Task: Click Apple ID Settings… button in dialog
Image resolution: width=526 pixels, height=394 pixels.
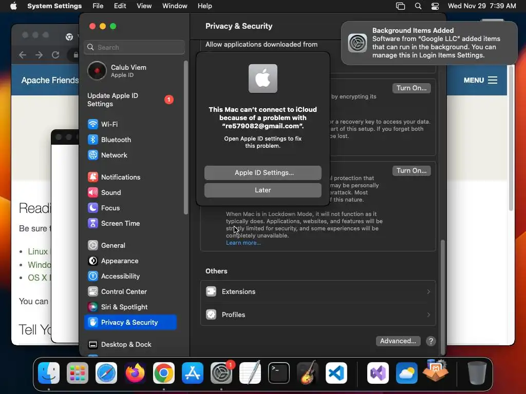Action: (x=263, y=173)
